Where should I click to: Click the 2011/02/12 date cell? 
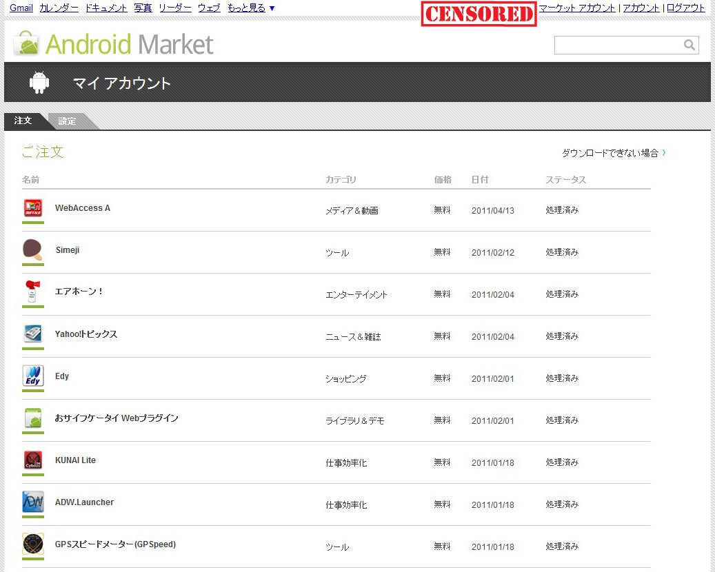pyautogui.click(x=493, y=252)
